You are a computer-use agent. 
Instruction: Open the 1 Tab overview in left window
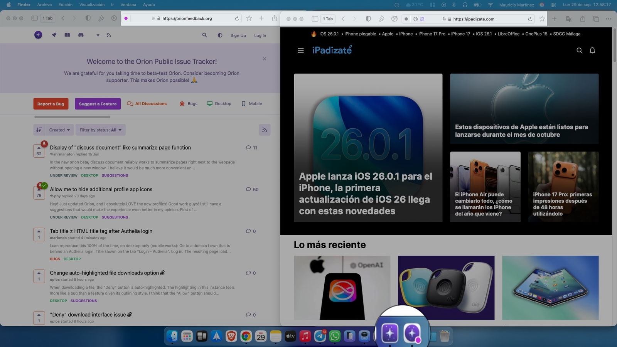[47, 19]
